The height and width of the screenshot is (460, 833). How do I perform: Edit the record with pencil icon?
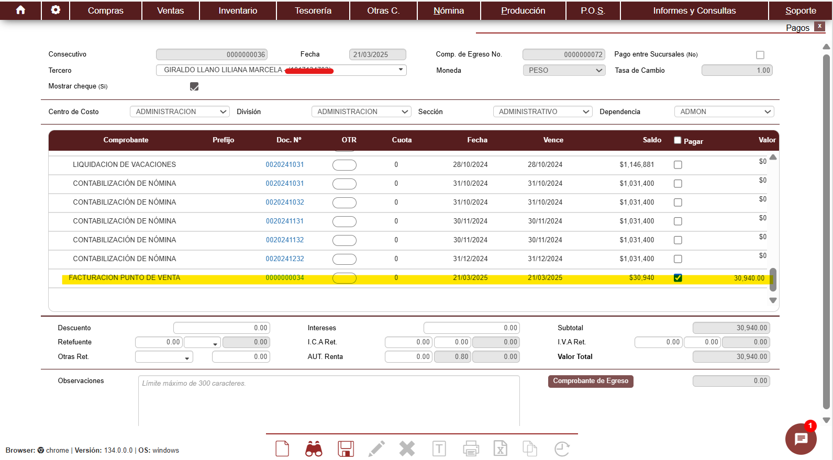(376, 448)
